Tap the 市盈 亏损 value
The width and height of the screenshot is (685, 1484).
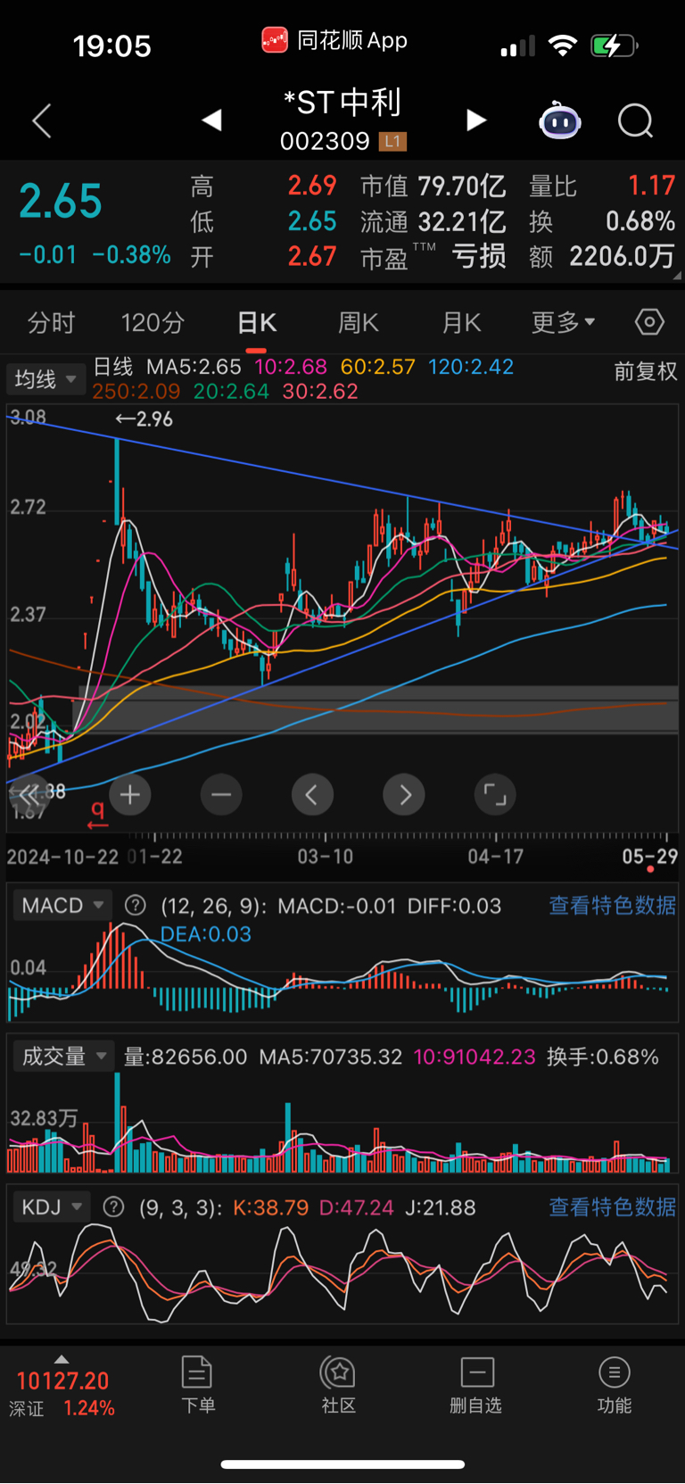click(x=433, y=257)
